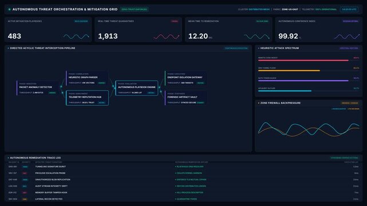Click the orange attack spectrum bar

click(x=289, y=70)
